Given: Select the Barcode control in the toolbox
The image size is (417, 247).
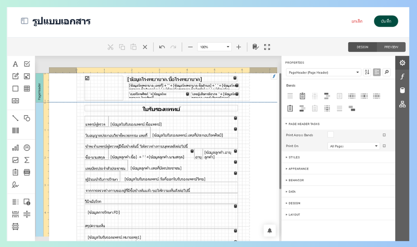Looking at the screenshot, I should click(15, 131).
